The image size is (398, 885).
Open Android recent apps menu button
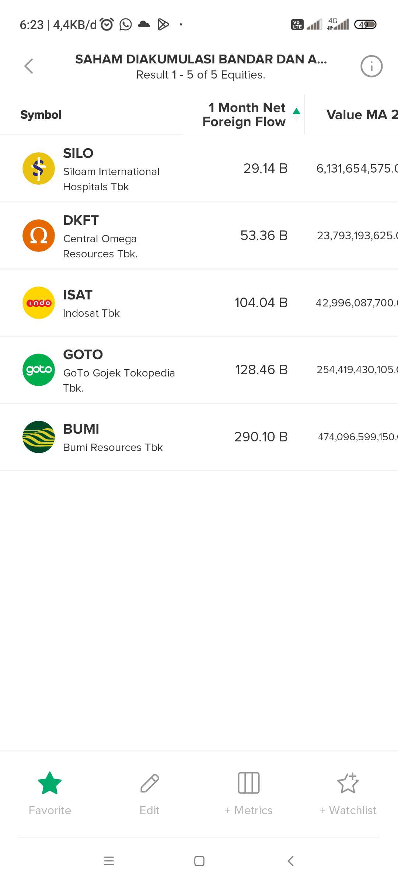[109, 861]
